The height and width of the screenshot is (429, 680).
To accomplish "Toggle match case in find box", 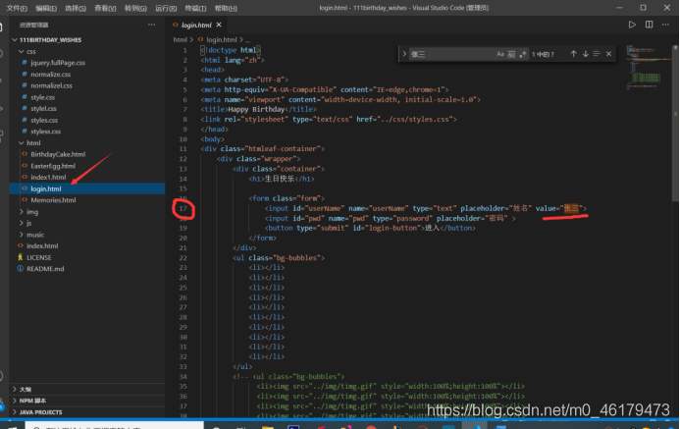I will click(500, 54).
